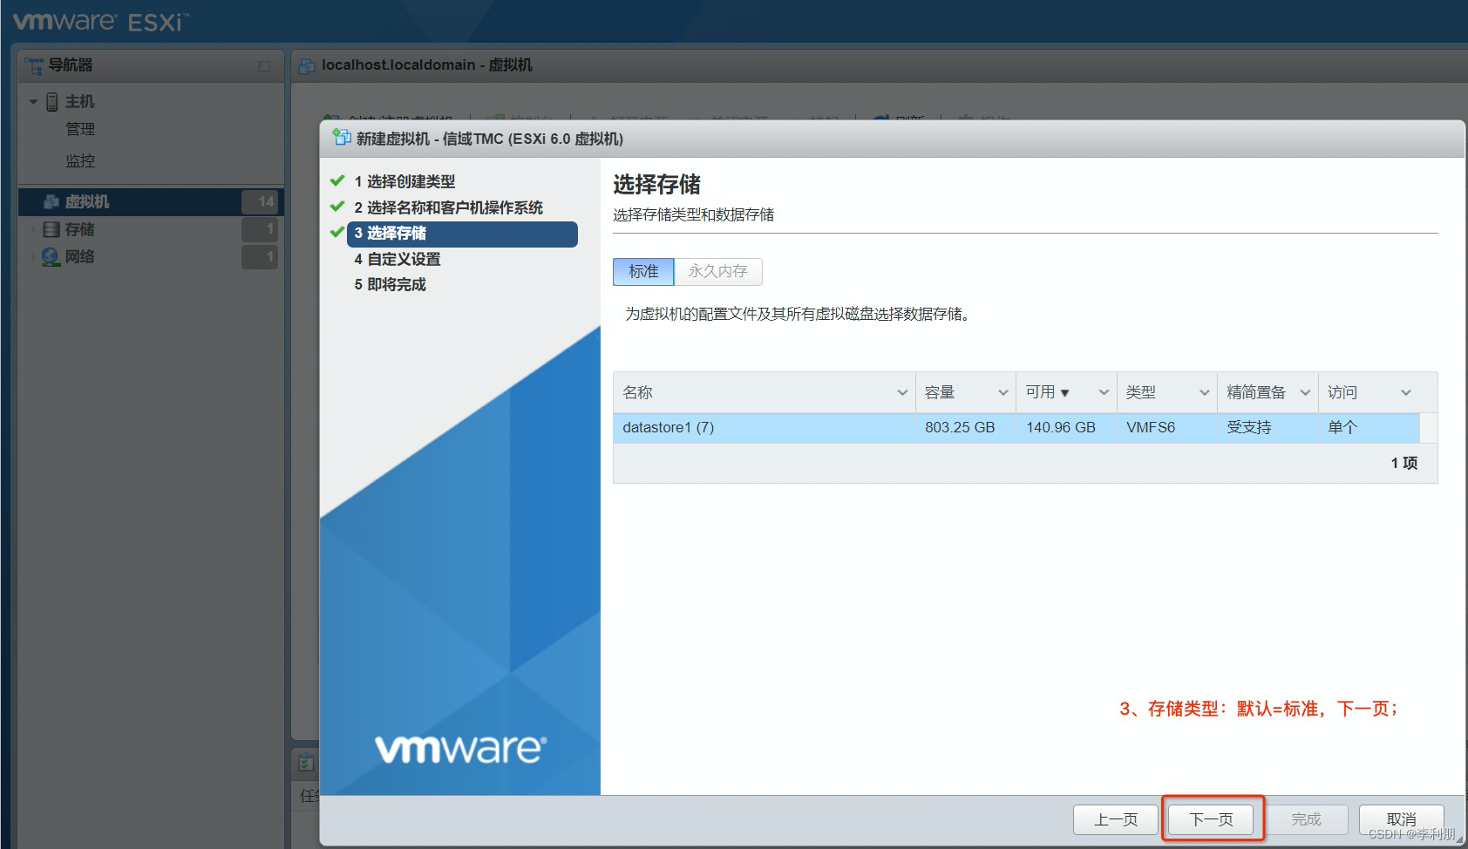
Task: Select the datastore1 (7) row
Action: tap(1016, 428)
